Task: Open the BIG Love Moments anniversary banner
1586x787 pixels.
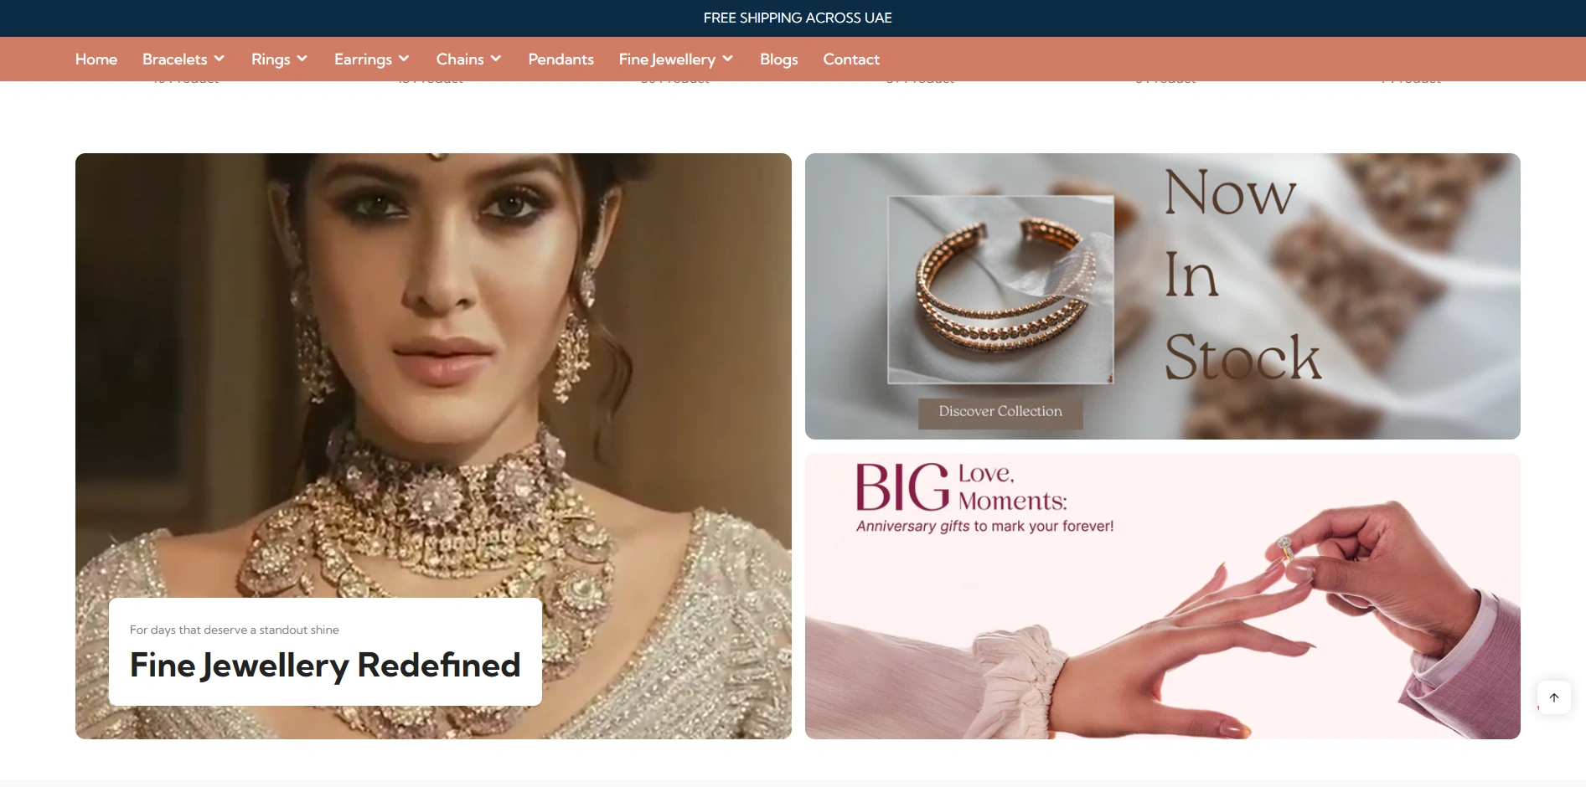Action: pos(1162,596)
